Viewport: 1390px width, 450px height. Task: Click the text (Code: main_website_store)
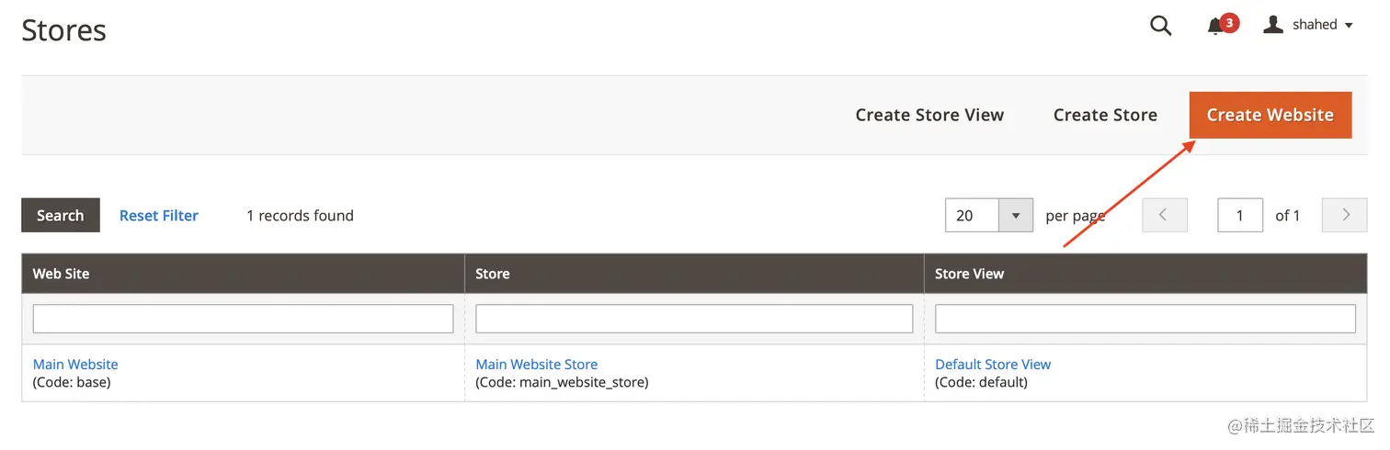tap(562, 382)
